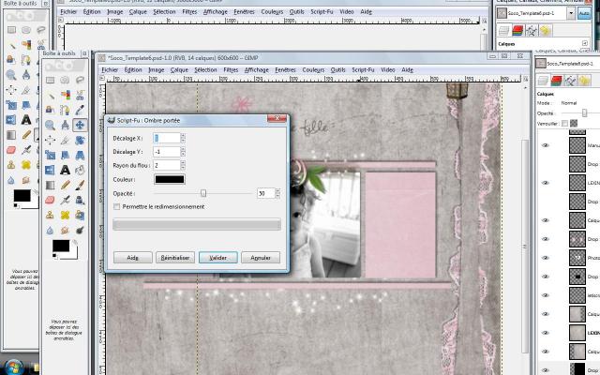Click the Décalage X input field
Image resolution: width=600 pixels, height=375 pixels.
click(167, 138)
